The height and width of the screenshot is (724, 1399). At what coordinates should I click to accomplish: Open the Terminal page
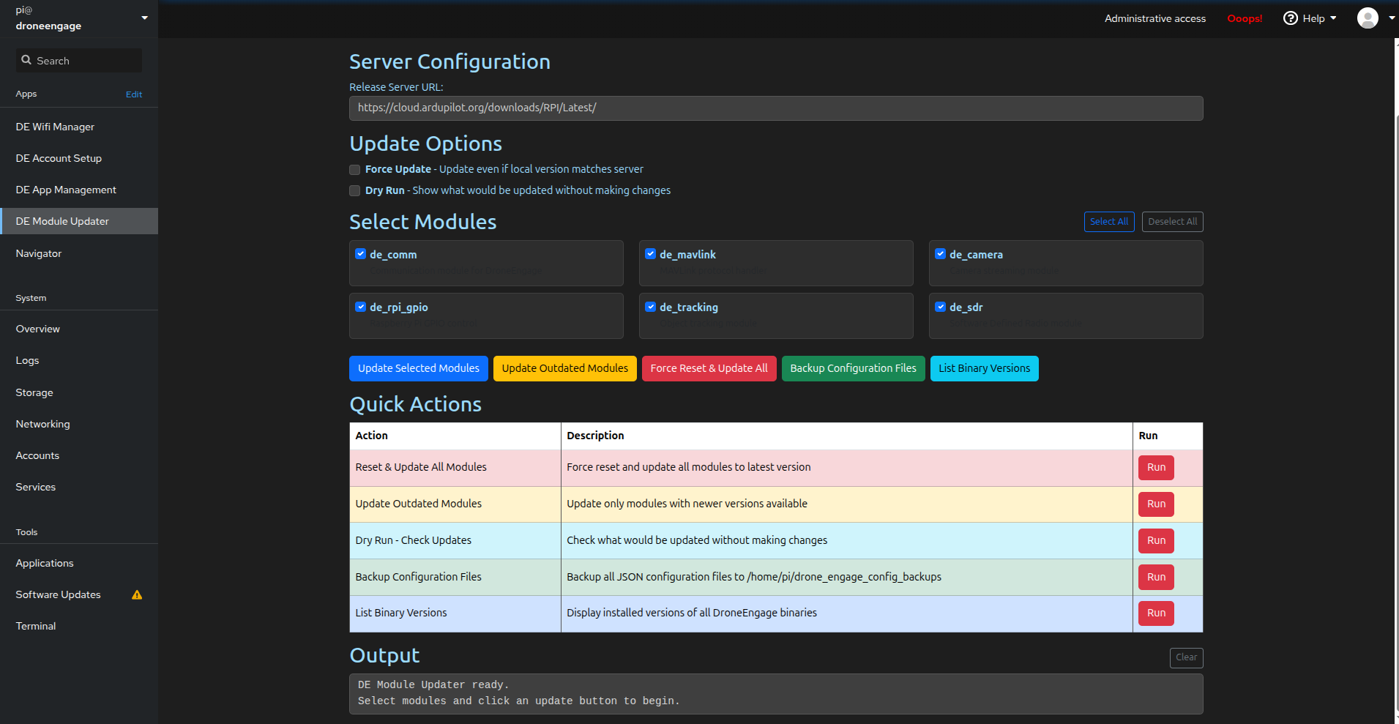click(35, 626)
